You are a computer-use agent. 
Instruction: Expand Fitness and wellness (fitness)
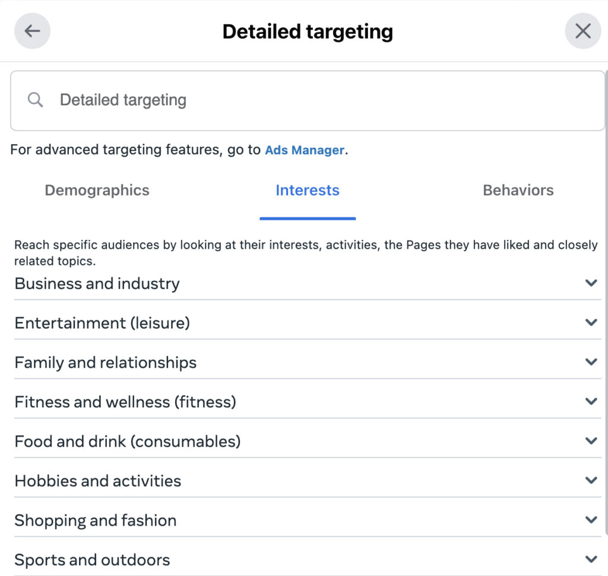point(591,401)
